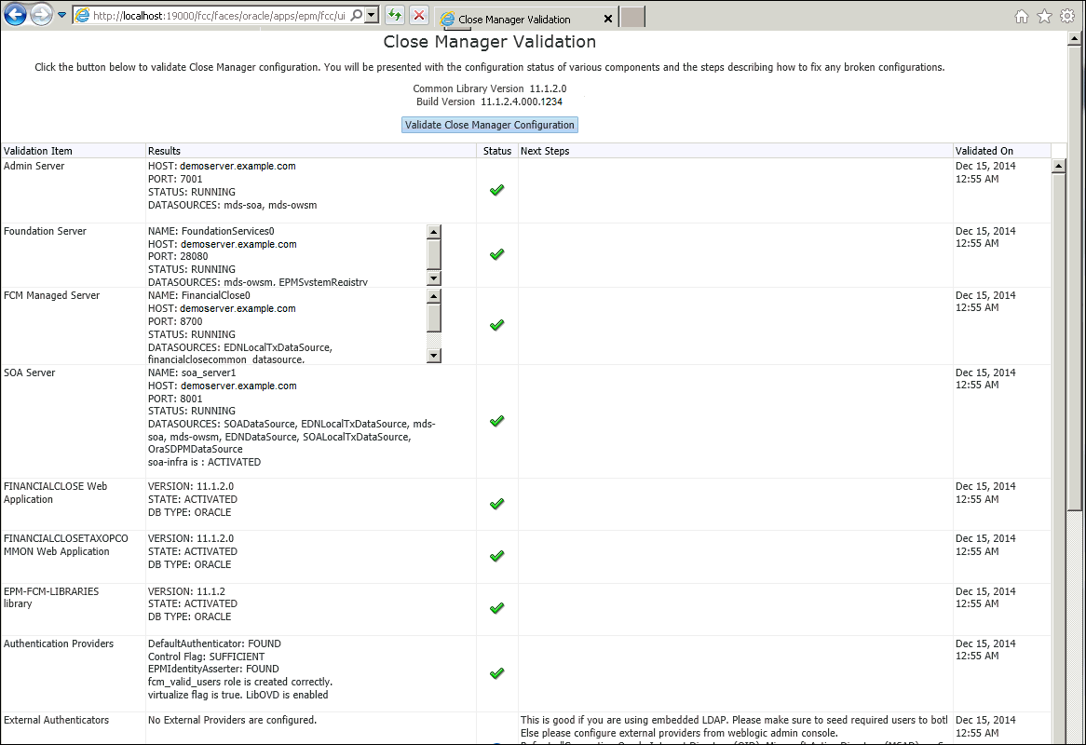
Task: Click 'NAME: soa_server1' text
Action: (x=192, y=372)
